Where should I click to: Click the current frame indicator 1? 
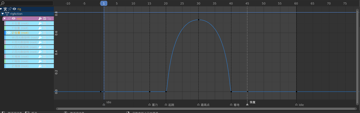click(104, 3)
